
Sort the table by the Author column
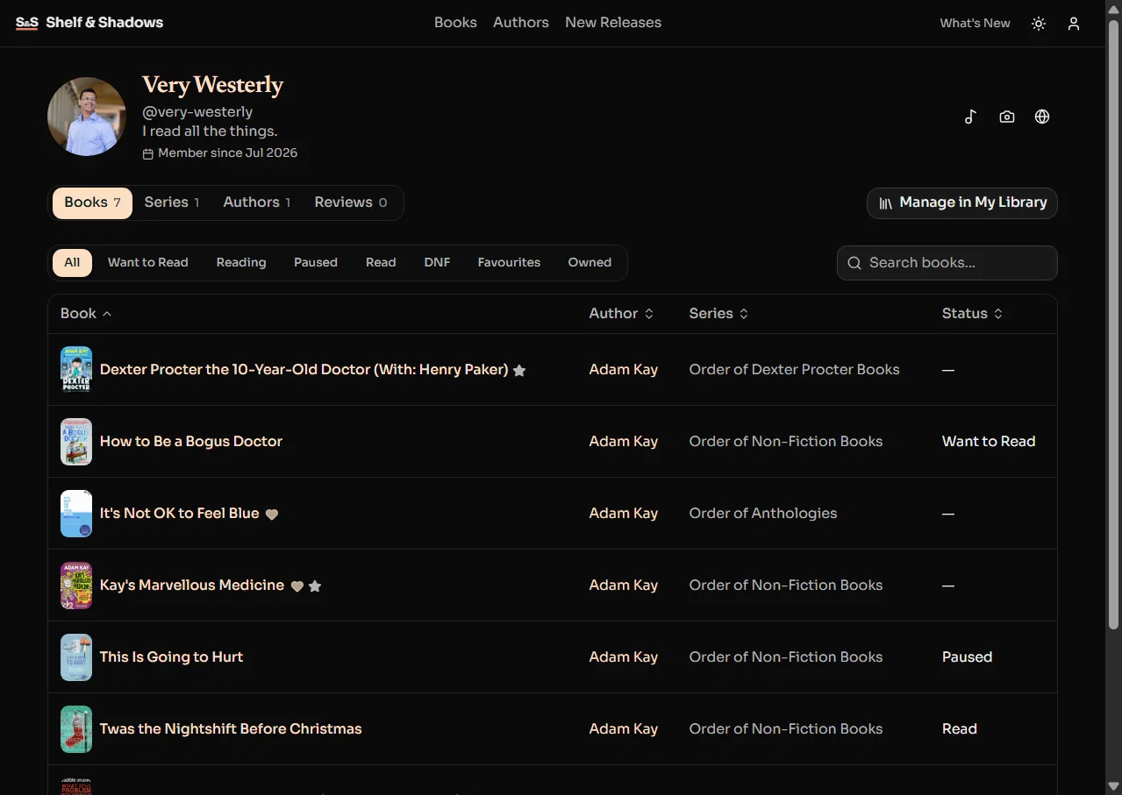621,314
